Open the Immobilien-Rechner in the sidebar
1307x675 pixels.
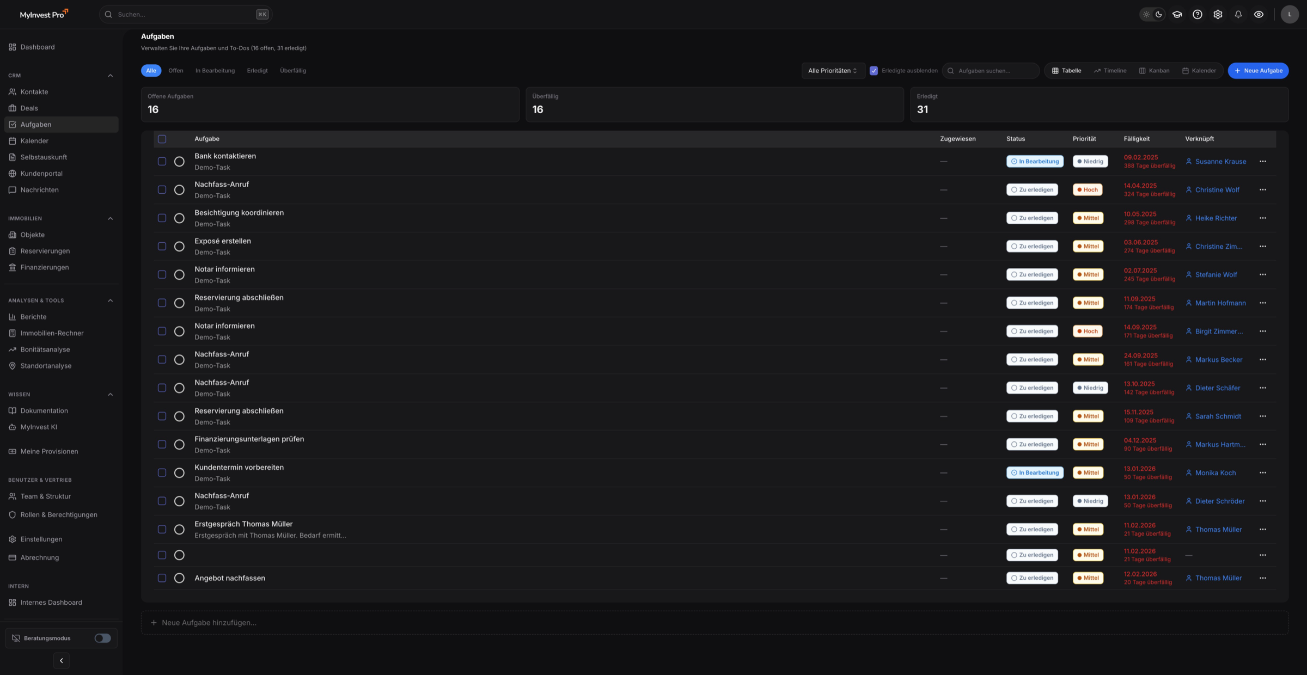tap(52, 333)
